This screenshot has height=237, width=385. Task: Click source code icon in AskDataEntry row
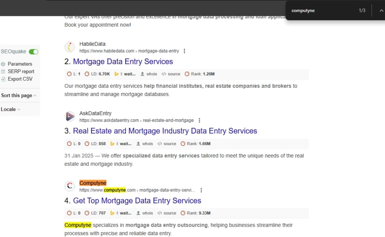click(160, 144)
